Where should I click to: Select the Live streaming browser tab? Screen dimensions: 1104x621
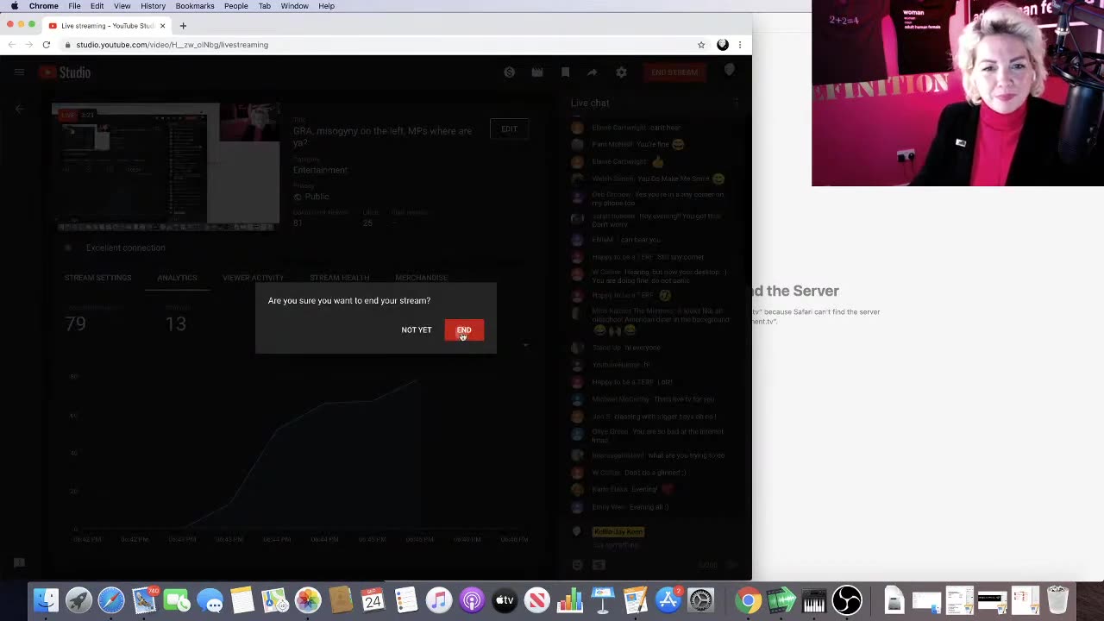click(105, 26)
